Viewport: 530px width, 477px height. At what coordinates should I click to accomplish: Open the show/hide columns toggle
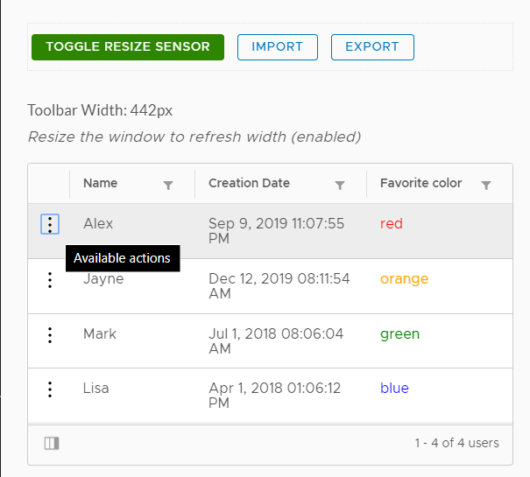point(52,444)
